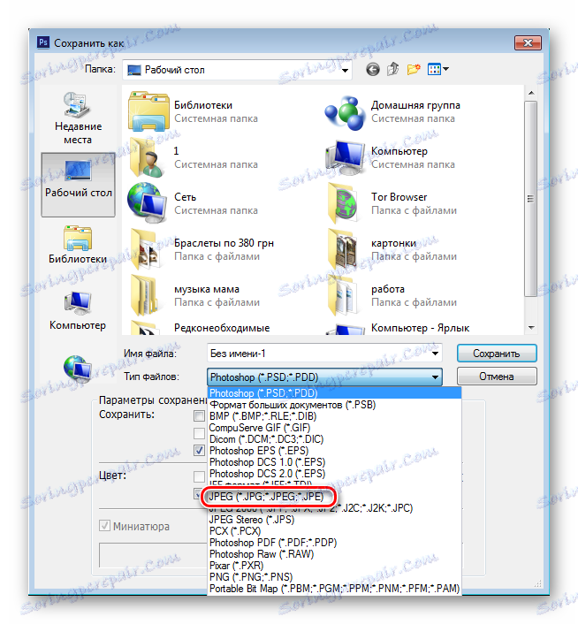The width and height of the screenshot is (578, 624).
Task: Choose Pixar (*.PXR) format
Action: [x=334, y=566]
